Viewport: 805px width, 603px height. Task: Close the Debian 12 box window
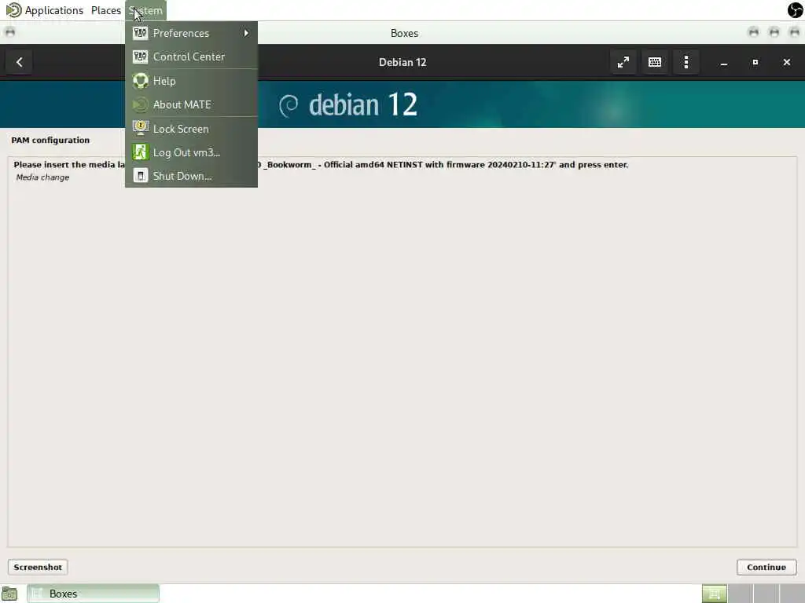(786, 63)
